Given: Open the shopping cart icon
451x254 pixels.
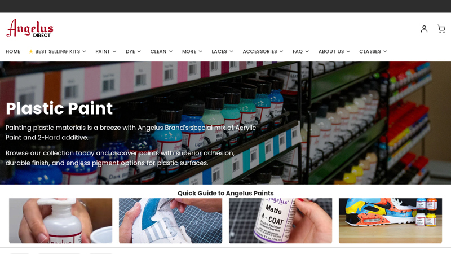Looking at the screenshot, I should (x=441, y=29).
